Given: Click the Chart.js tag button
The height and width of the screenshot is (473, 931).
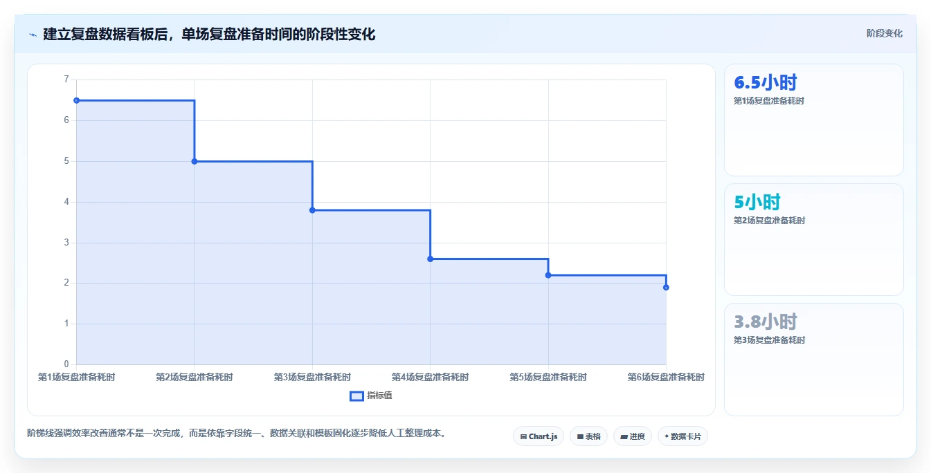Looking at the screenshot, I should (539, 436).
